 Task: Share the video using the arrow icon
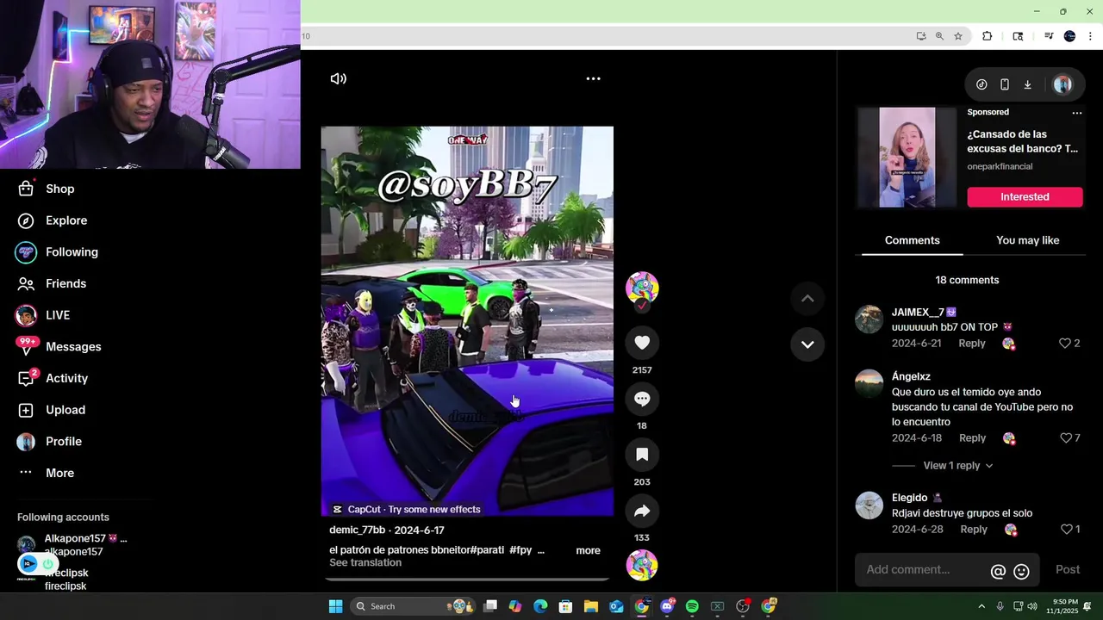(x=642, y=511)
